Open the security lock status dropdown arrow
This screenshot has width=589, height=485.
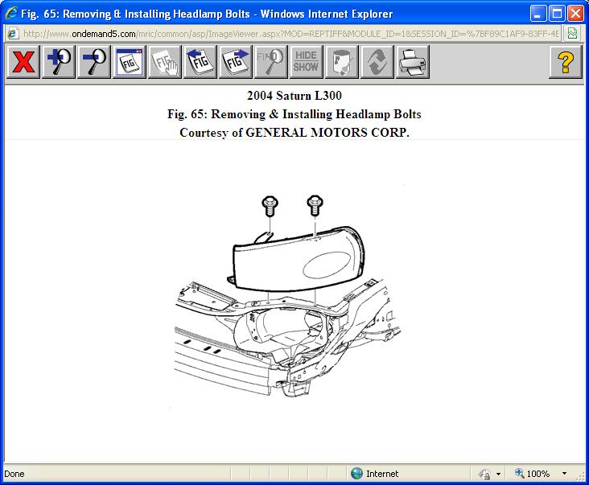pos(498,474)
